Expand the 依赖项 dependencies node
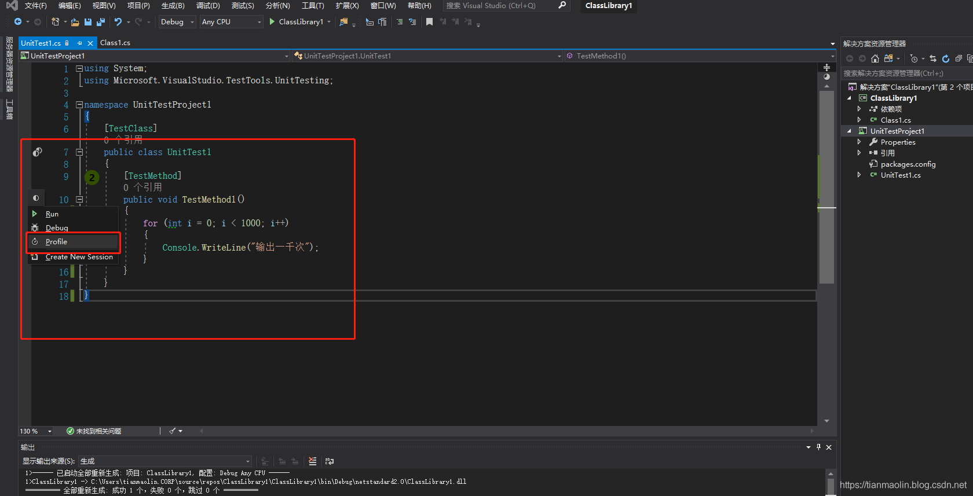This screenshot has width=973, height=496. (x=859, y=109)
